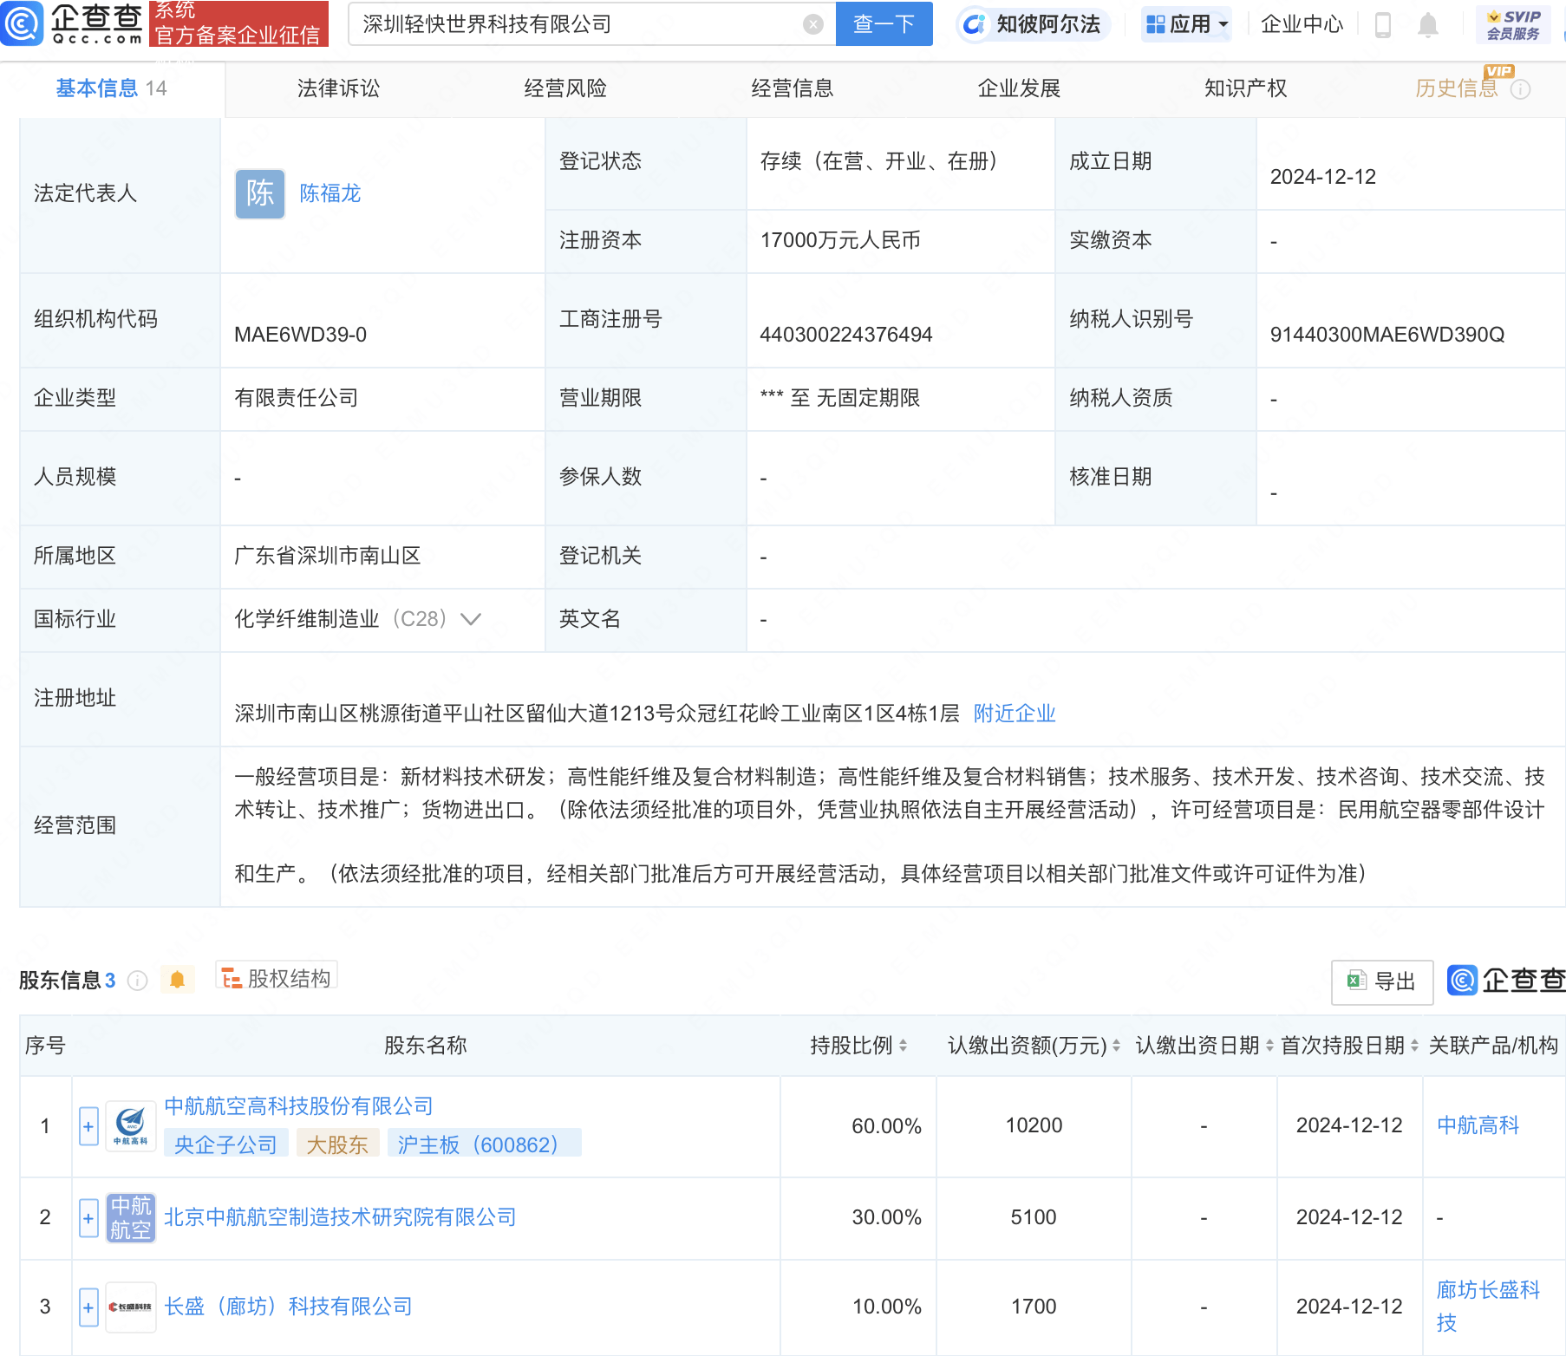Open 历史信息 VIP tab
1566x1356 pixels.
coord(1457,88)
